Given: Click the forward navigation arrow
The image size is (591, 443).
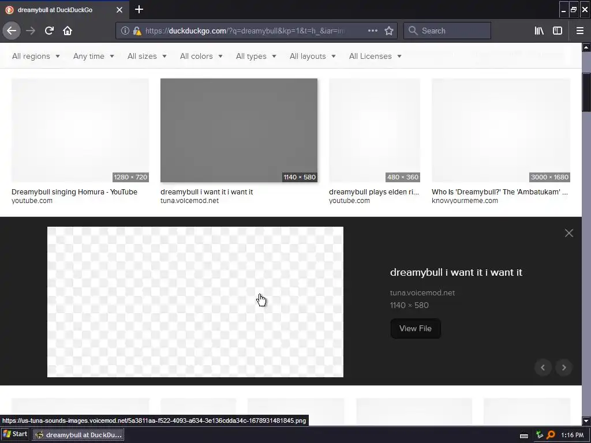Looking at the screenshot, I should click(31, 31).
